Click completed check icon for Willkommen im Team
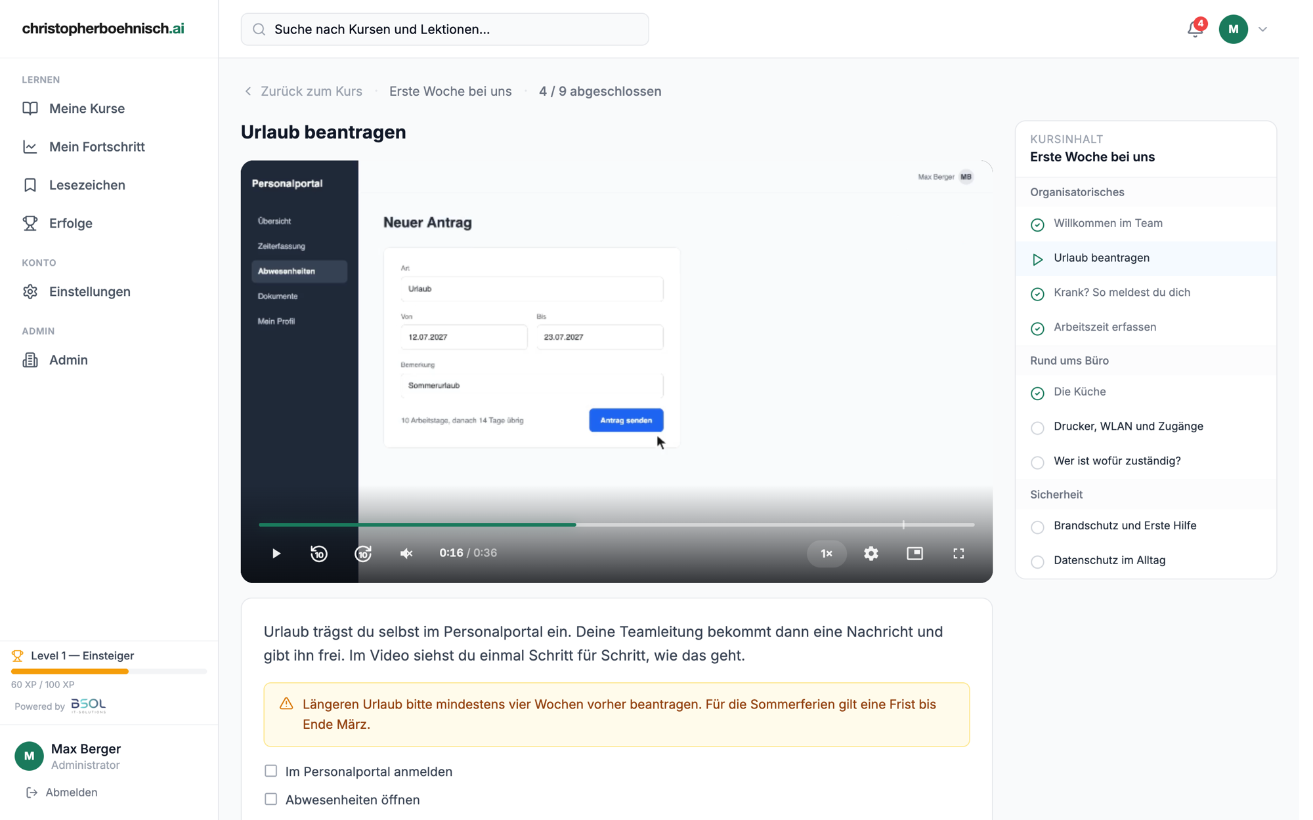Image resolution: width=1313 pixels, height=820 pixels. [x=1037, y=225]
